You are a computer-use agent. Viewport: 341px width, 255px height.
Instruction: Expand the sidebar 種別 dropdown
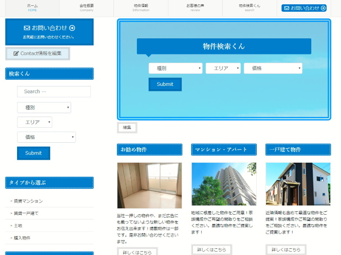pos(44,107)
